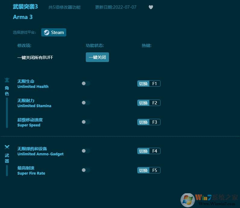Click the Super Fire Rate label
Viewport: 240px width, 208px height.
(31, 173)
